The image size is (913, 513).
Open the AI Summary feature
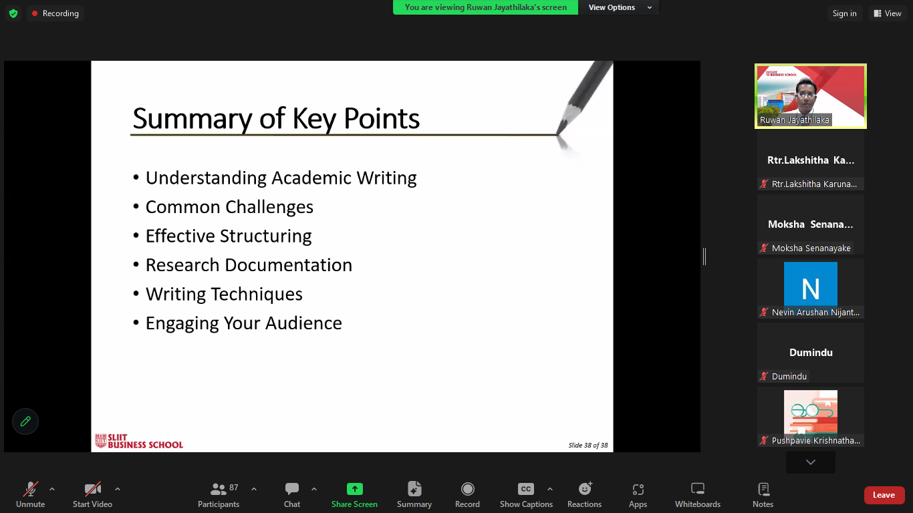pos(414,495)
